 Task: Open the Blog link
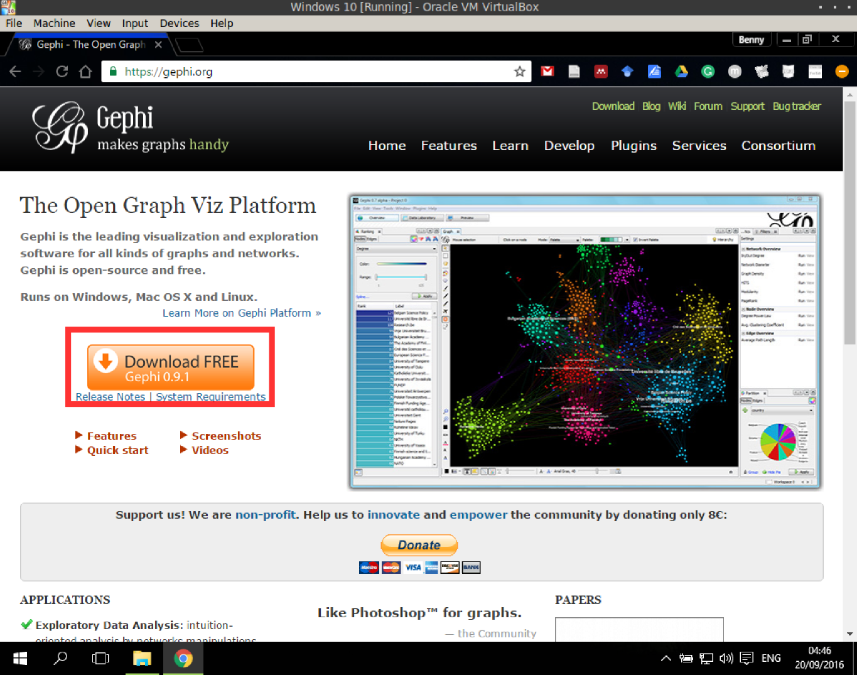tap(651, 106)
